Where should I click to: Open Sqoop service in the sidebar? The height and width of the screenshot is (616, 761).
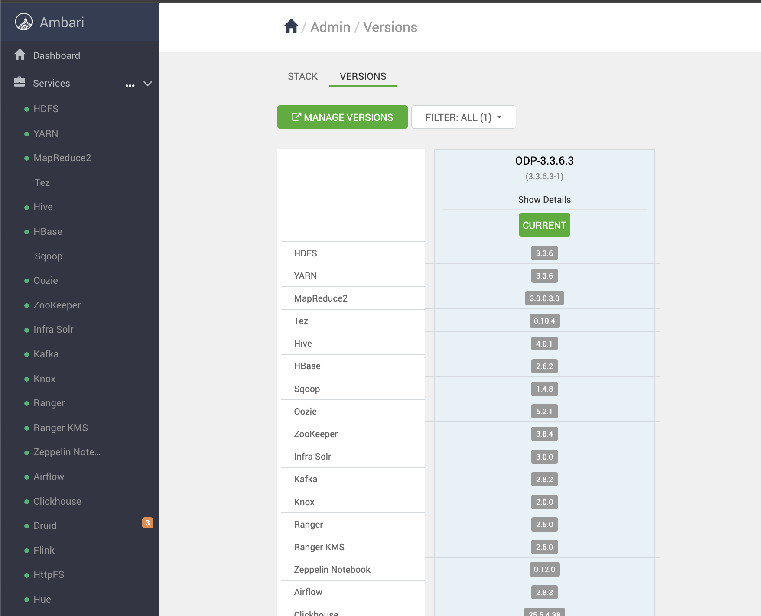pyautogui.click(x=49, y=256)
